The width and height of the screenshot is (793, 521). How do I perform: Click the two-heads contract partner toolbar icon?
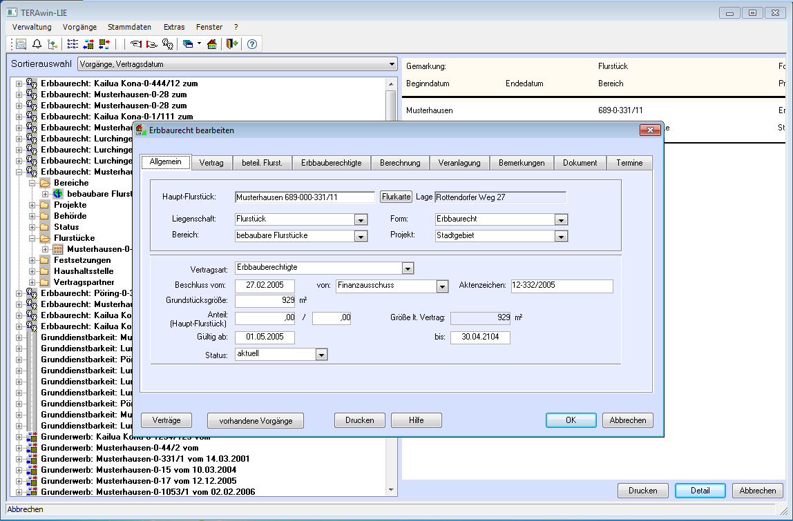[x=167, y=44]
